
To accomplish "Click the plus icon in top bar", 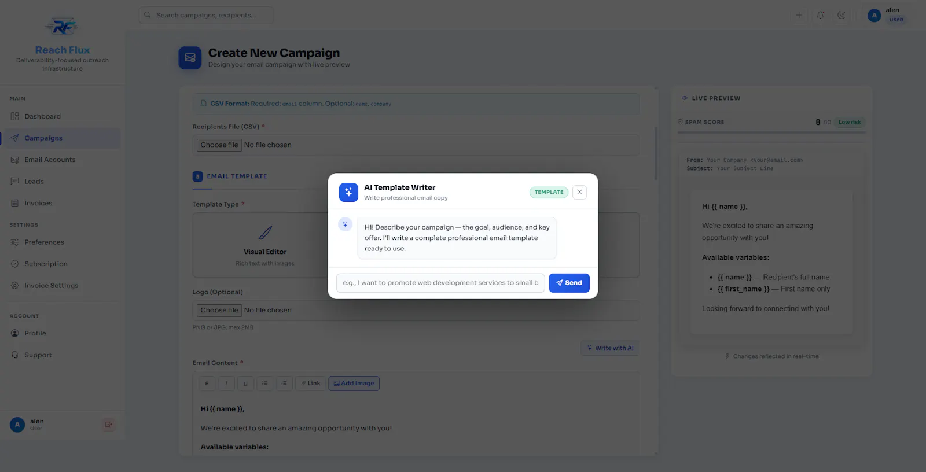I will [799, 16].
